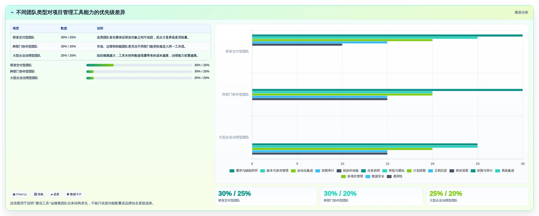Toggle the 审批与通知 legend item

tap(393, 171)
